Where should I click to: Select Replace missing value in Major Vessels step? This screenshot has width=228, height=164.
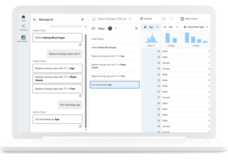point(115,66)
